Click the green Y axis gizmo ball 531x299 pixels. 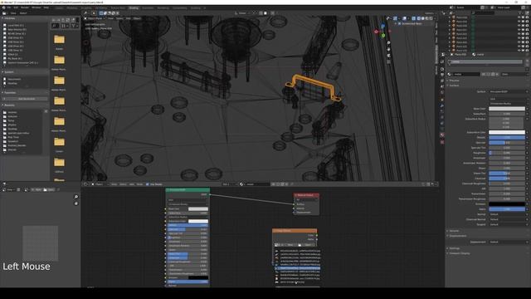[x=383, y=35]
